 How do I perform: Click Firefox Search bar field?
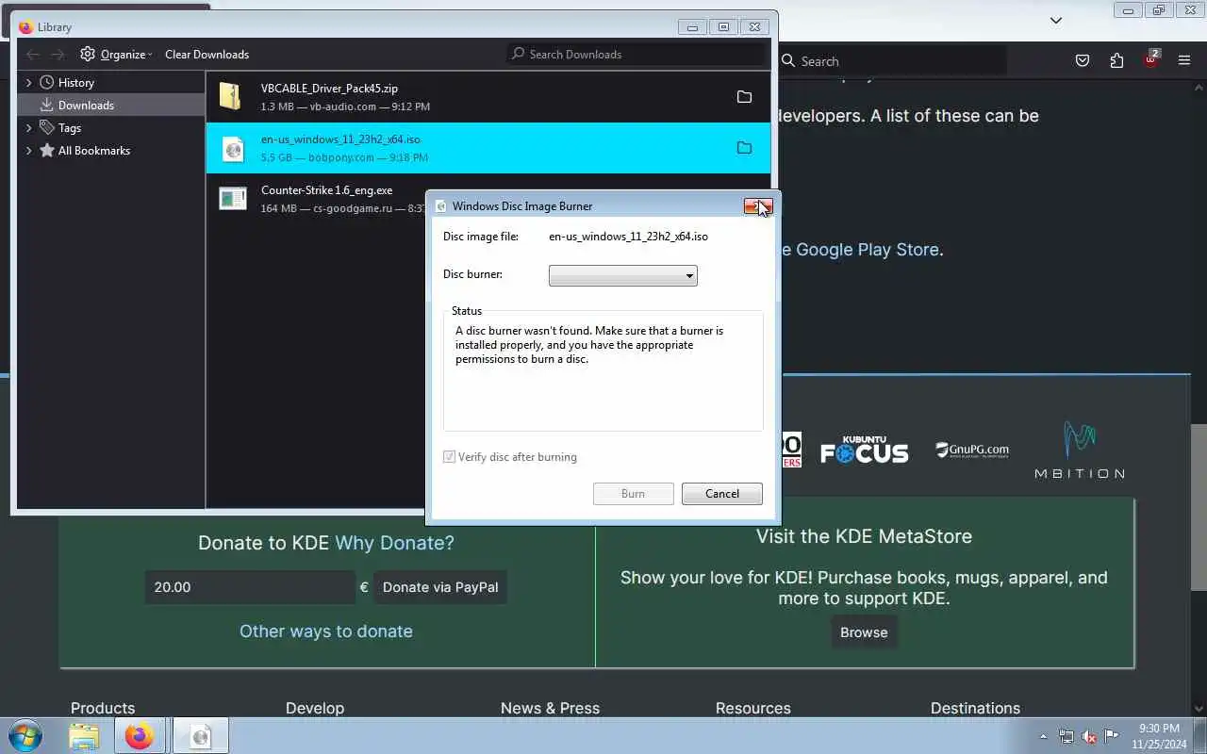(x=891, y=61)
